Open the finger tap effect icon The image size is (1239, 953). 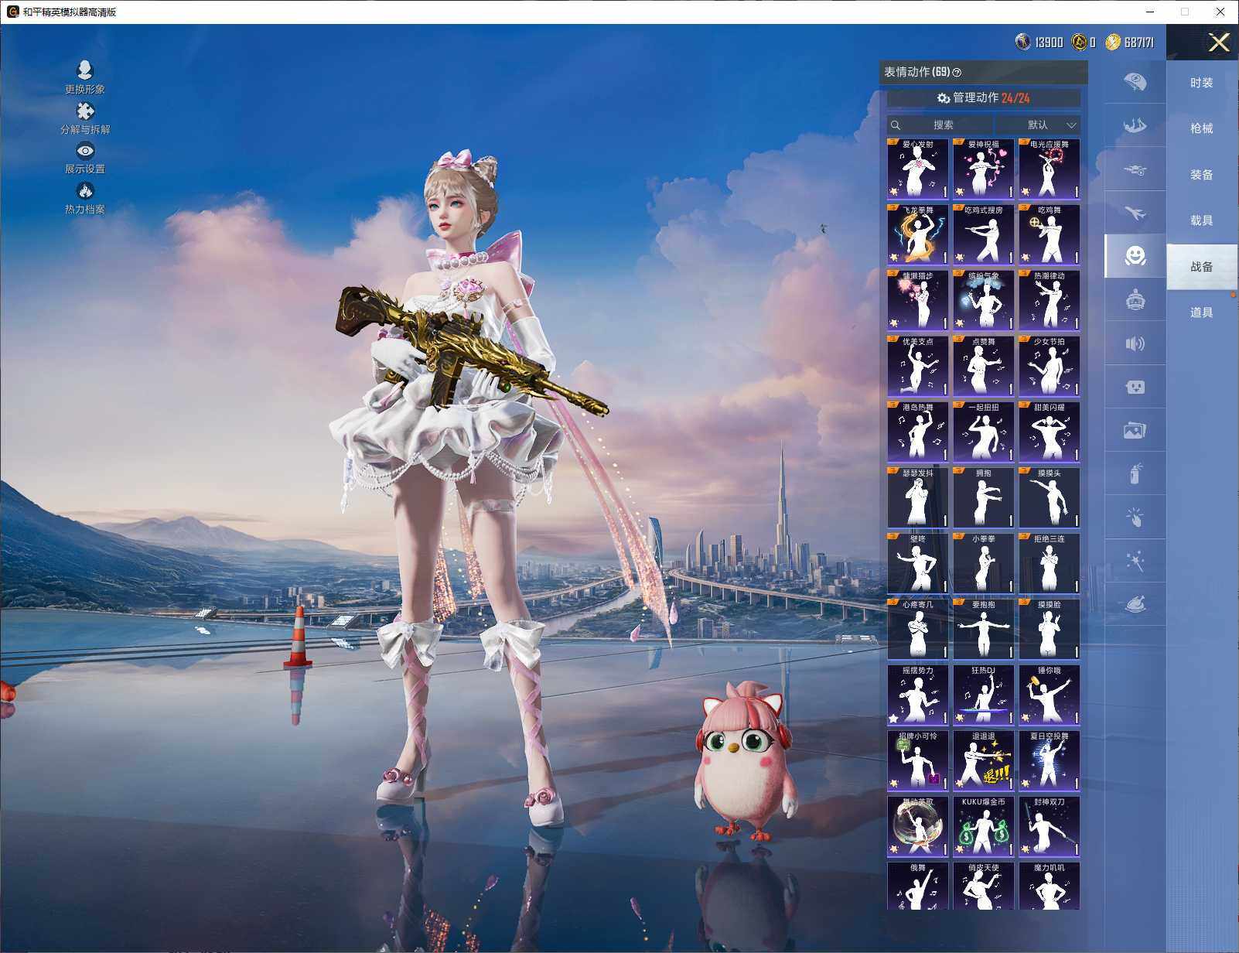[1135, 517]
